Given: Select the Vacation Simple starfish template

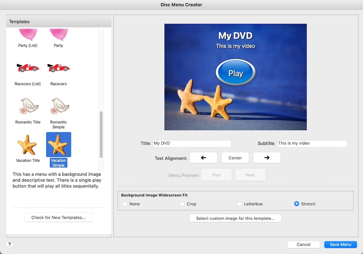Looking at the screenshot, I should pos(58,145).
